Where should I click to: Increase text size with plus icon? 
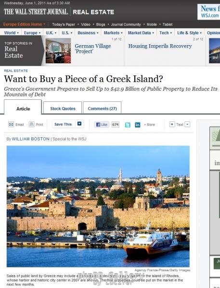coord(172,124)
